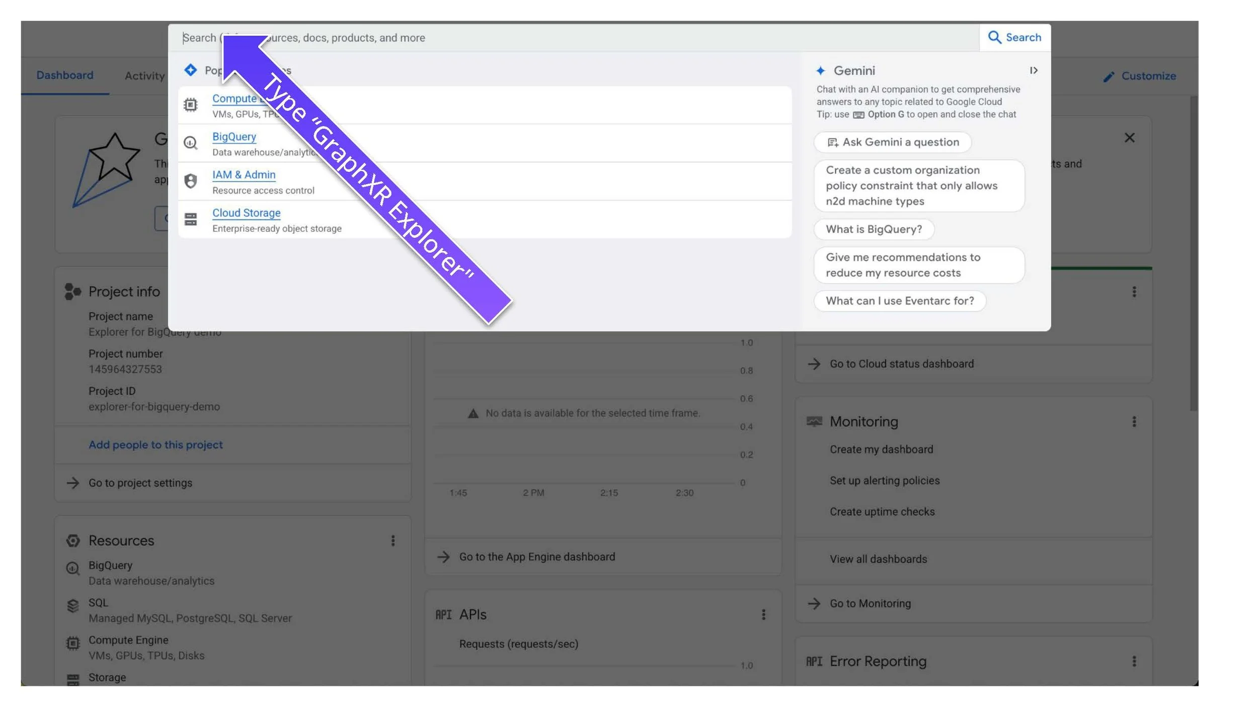The height and width of the screenshot is (707, 1258).
Task: Click the Cloud Storage link
Action: click(x=246, y=213)
